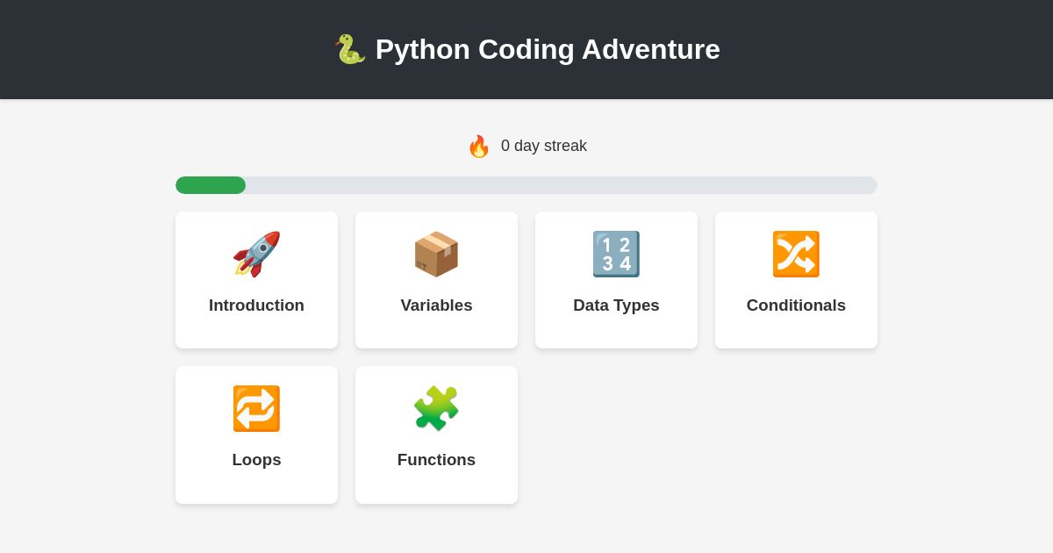
Task: Click the Python Coding Adventure title
Action: (x=548, y=49)
